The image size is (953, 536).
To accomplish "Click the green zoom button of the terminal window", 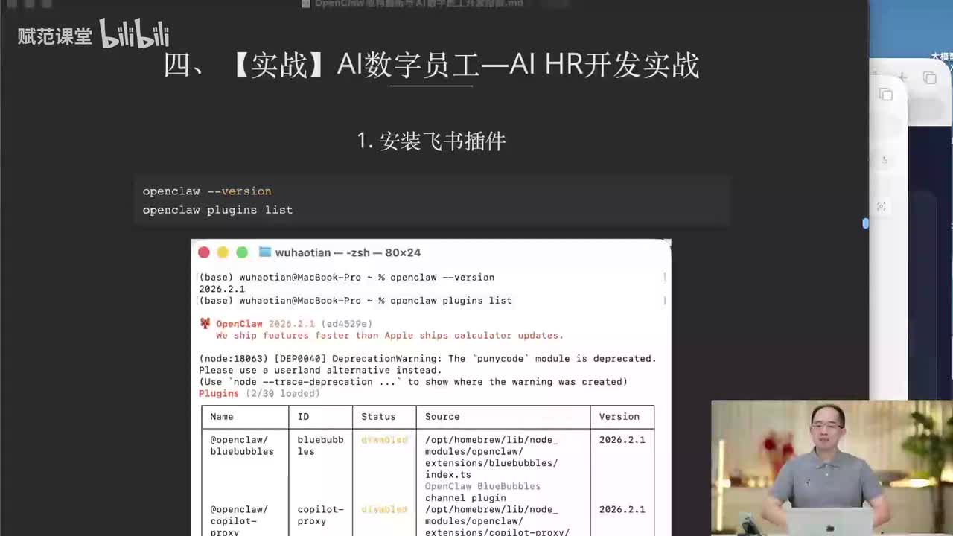I will pos(242,252).
